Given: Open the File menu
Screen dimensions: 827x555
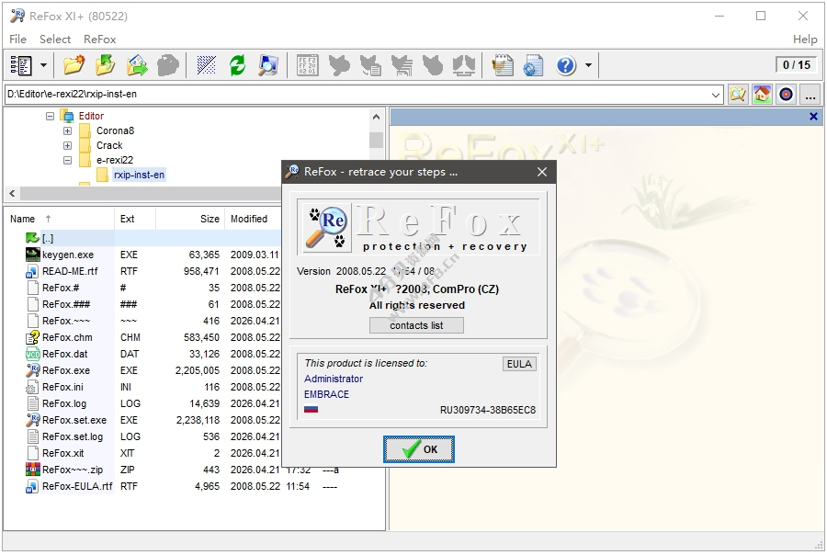Looking at the screenshot, I should (17, 40).
